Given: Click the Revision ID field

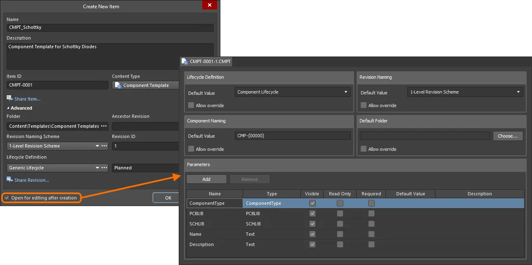Looking at the screenshot, I should click(x=146, y=146).
